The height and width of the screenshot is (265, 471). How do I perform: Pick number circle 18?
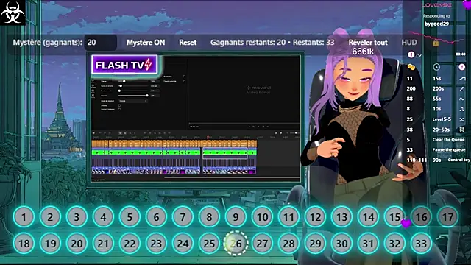24,243
